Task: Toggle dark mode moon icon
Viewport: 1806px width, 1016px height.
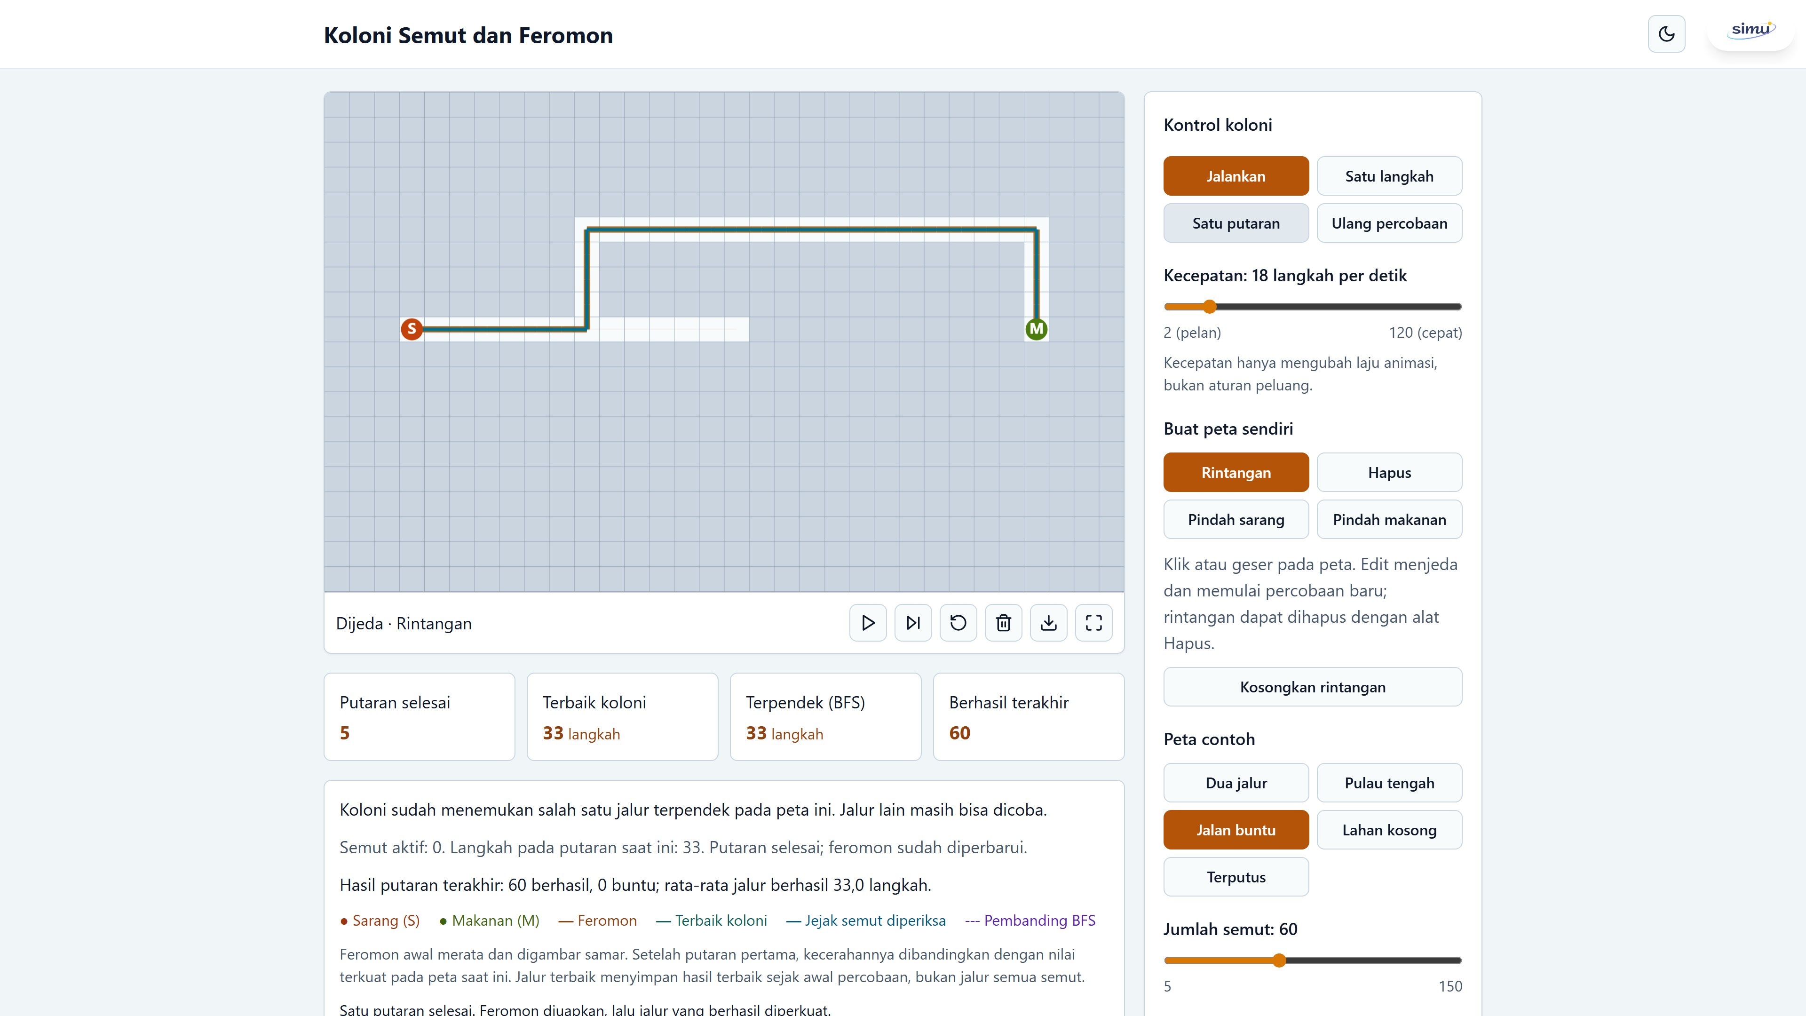Action: (1666, 34)
